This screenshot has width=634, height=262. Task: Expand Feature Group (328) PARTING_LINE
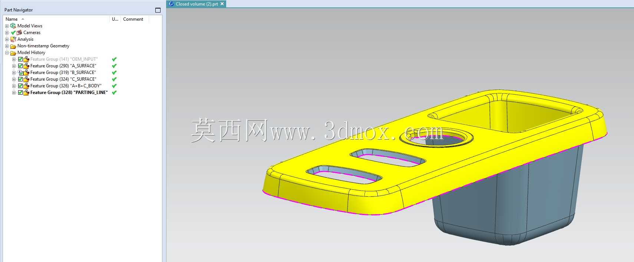(x=14, y=93)
